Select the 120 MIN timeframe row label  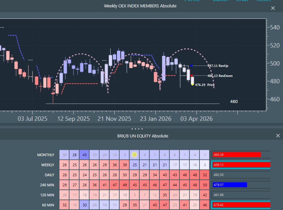[x=47, y=195]
